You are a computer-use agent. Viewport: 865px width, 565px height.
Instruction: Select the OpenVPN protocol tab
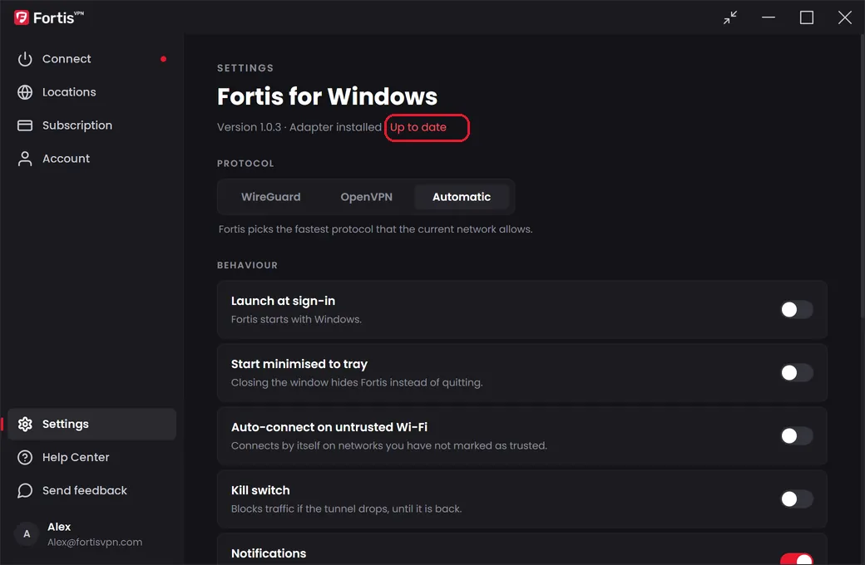click(366, 197)
